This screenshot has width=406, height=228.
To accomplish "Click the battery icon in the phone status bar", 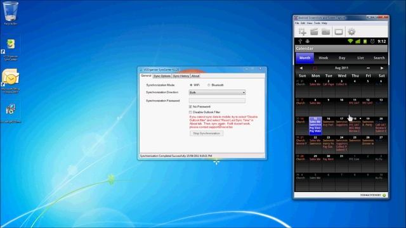I will [365, 41].
